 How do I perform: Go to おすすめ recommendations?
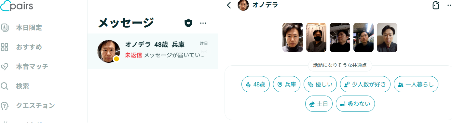click(29, 47)
